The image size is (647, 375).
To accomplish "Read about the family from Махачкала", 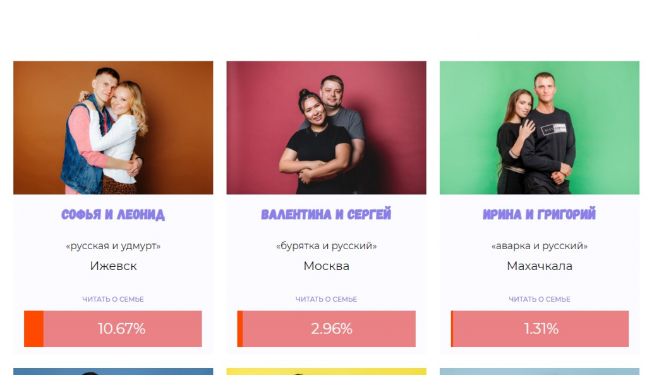I will tap(540, 299).
